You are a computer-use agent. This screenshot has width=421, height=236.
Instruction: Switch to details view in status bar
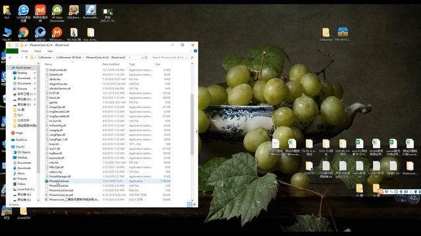189,205
